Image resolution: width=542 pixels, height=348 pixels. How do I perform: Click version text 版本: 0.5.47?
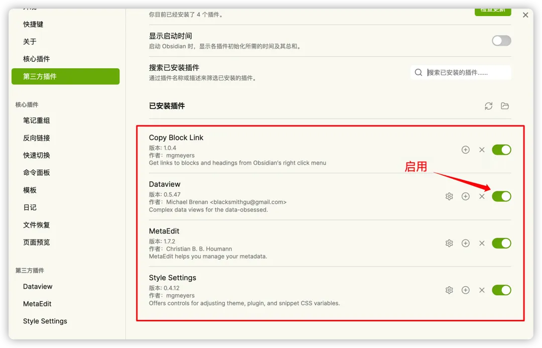click(x=165, y=194)
